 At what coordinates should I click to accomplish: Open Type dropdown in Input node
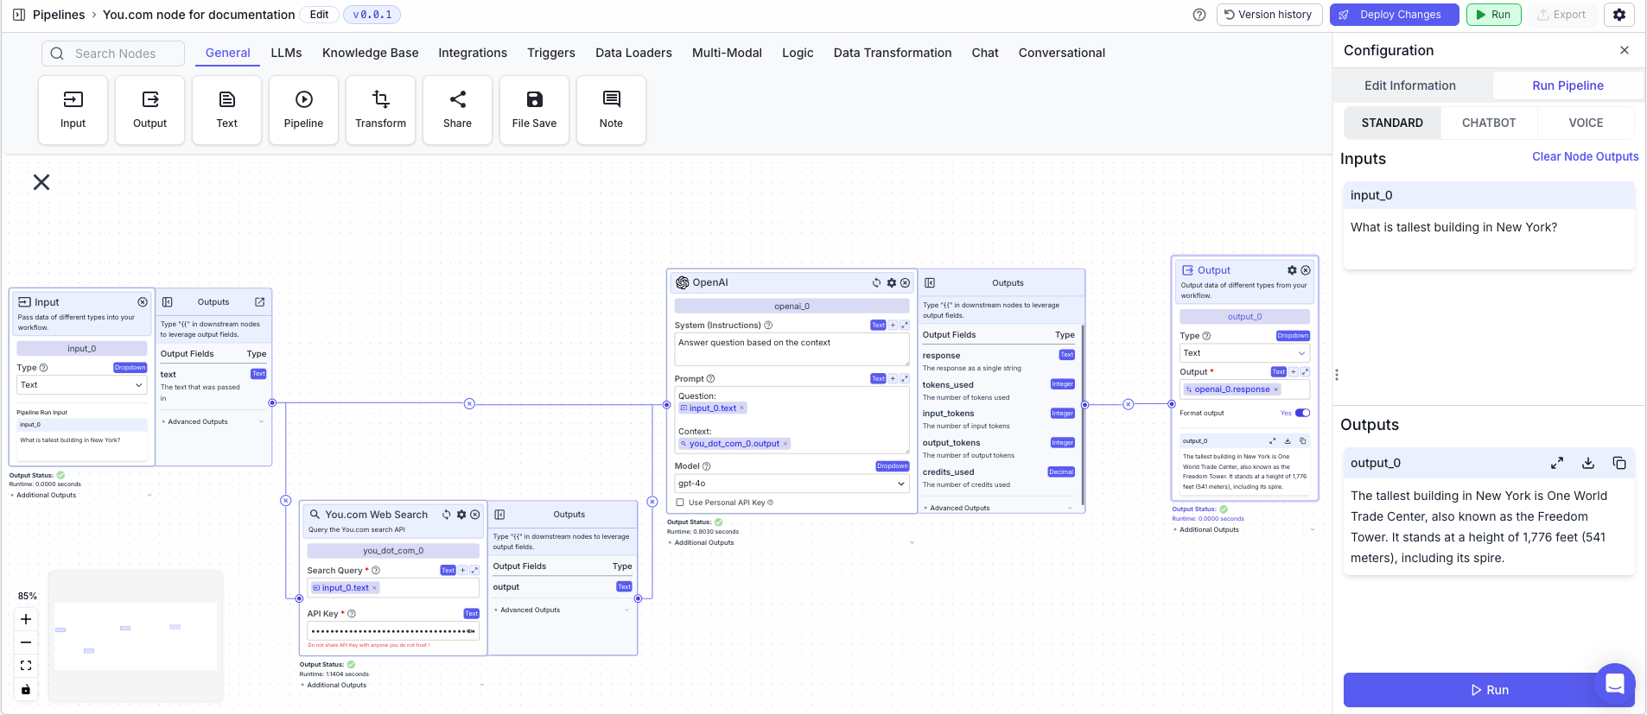click(81, 385)
